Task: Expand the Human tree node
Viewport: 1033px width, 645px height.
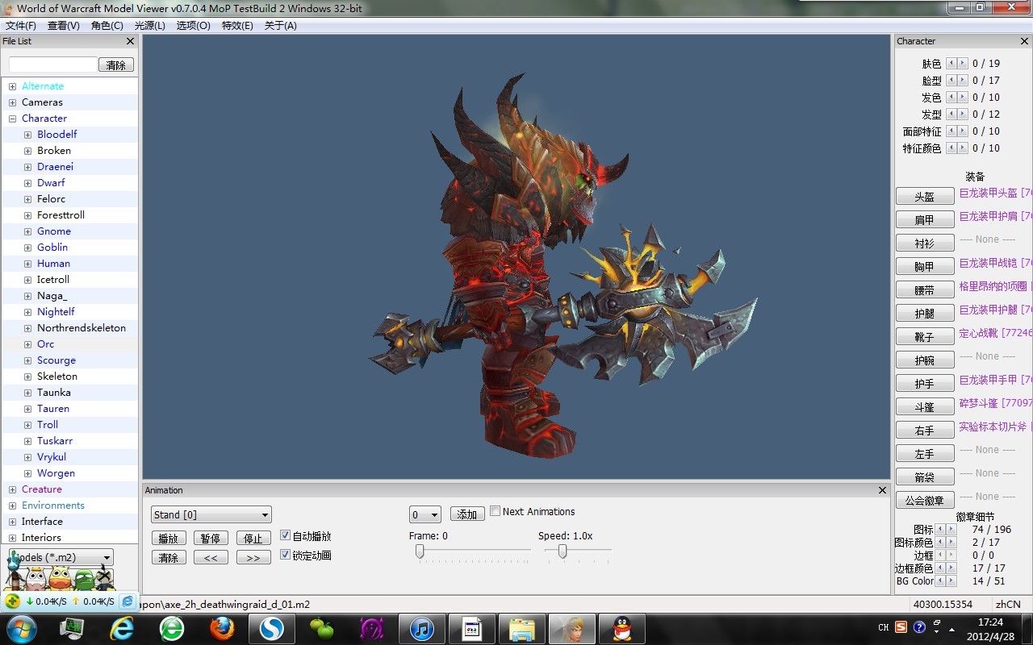Action: point(27,264)
